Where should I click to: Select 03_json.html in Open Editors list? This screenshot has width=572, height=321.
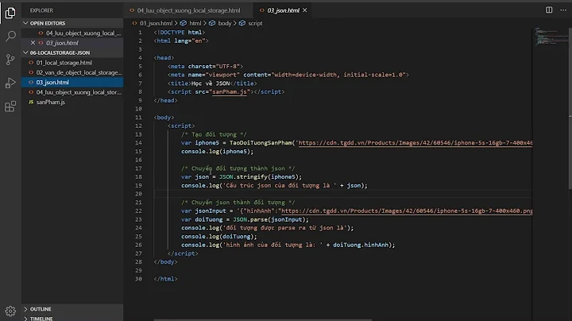tap(72, 43)
